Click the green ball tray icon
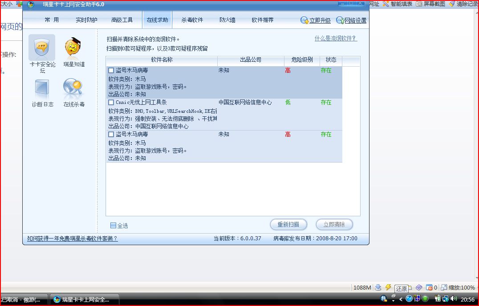Viewport: 479px width, 306px height. click(425, 299)
